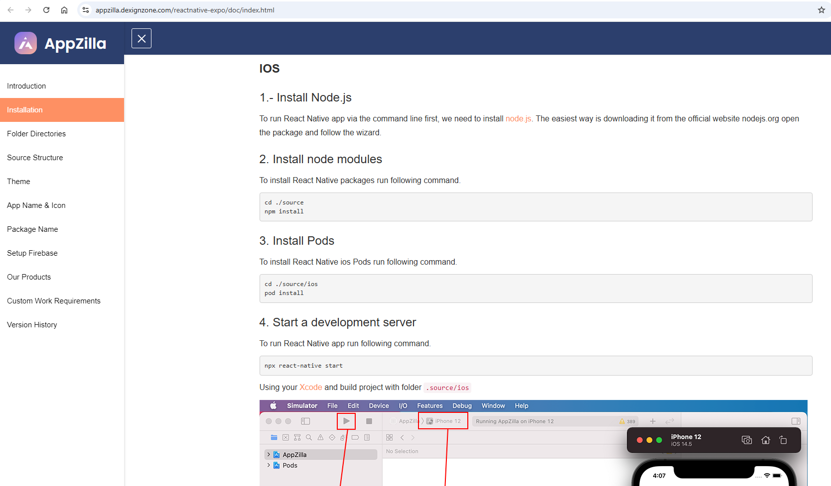View Our Products page
831x486 pixels.
[x=62, y=277]
